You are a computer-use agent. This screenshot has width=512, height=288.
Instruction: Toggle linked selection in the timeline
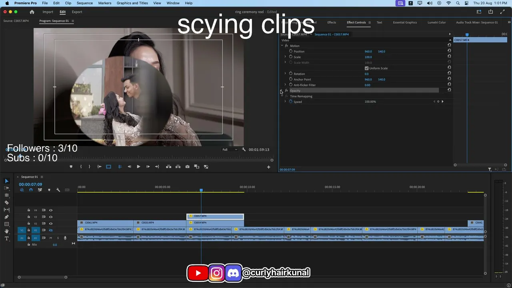tap(40, 190)
